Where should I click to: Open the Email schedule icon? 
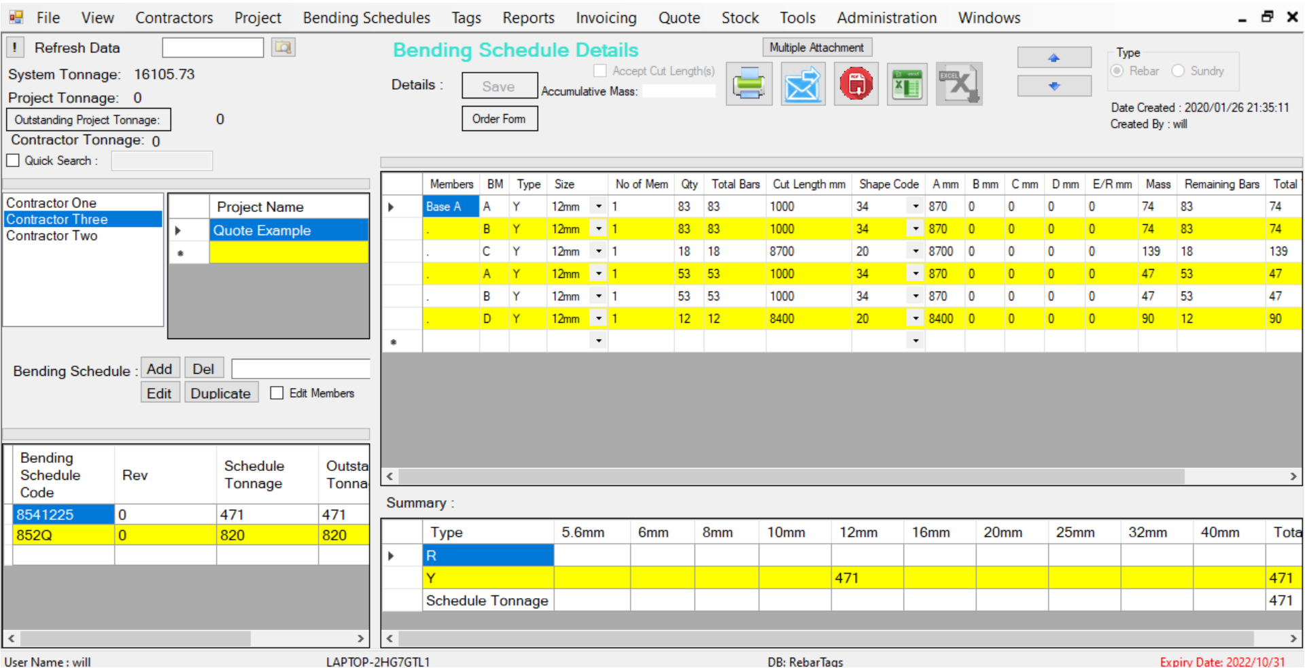click(x=803, y=84)
